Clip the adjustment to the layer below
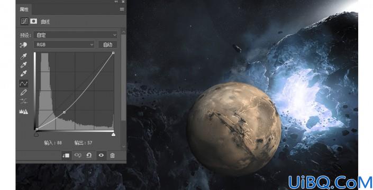The image size is (373, 190). coord(66,155)
